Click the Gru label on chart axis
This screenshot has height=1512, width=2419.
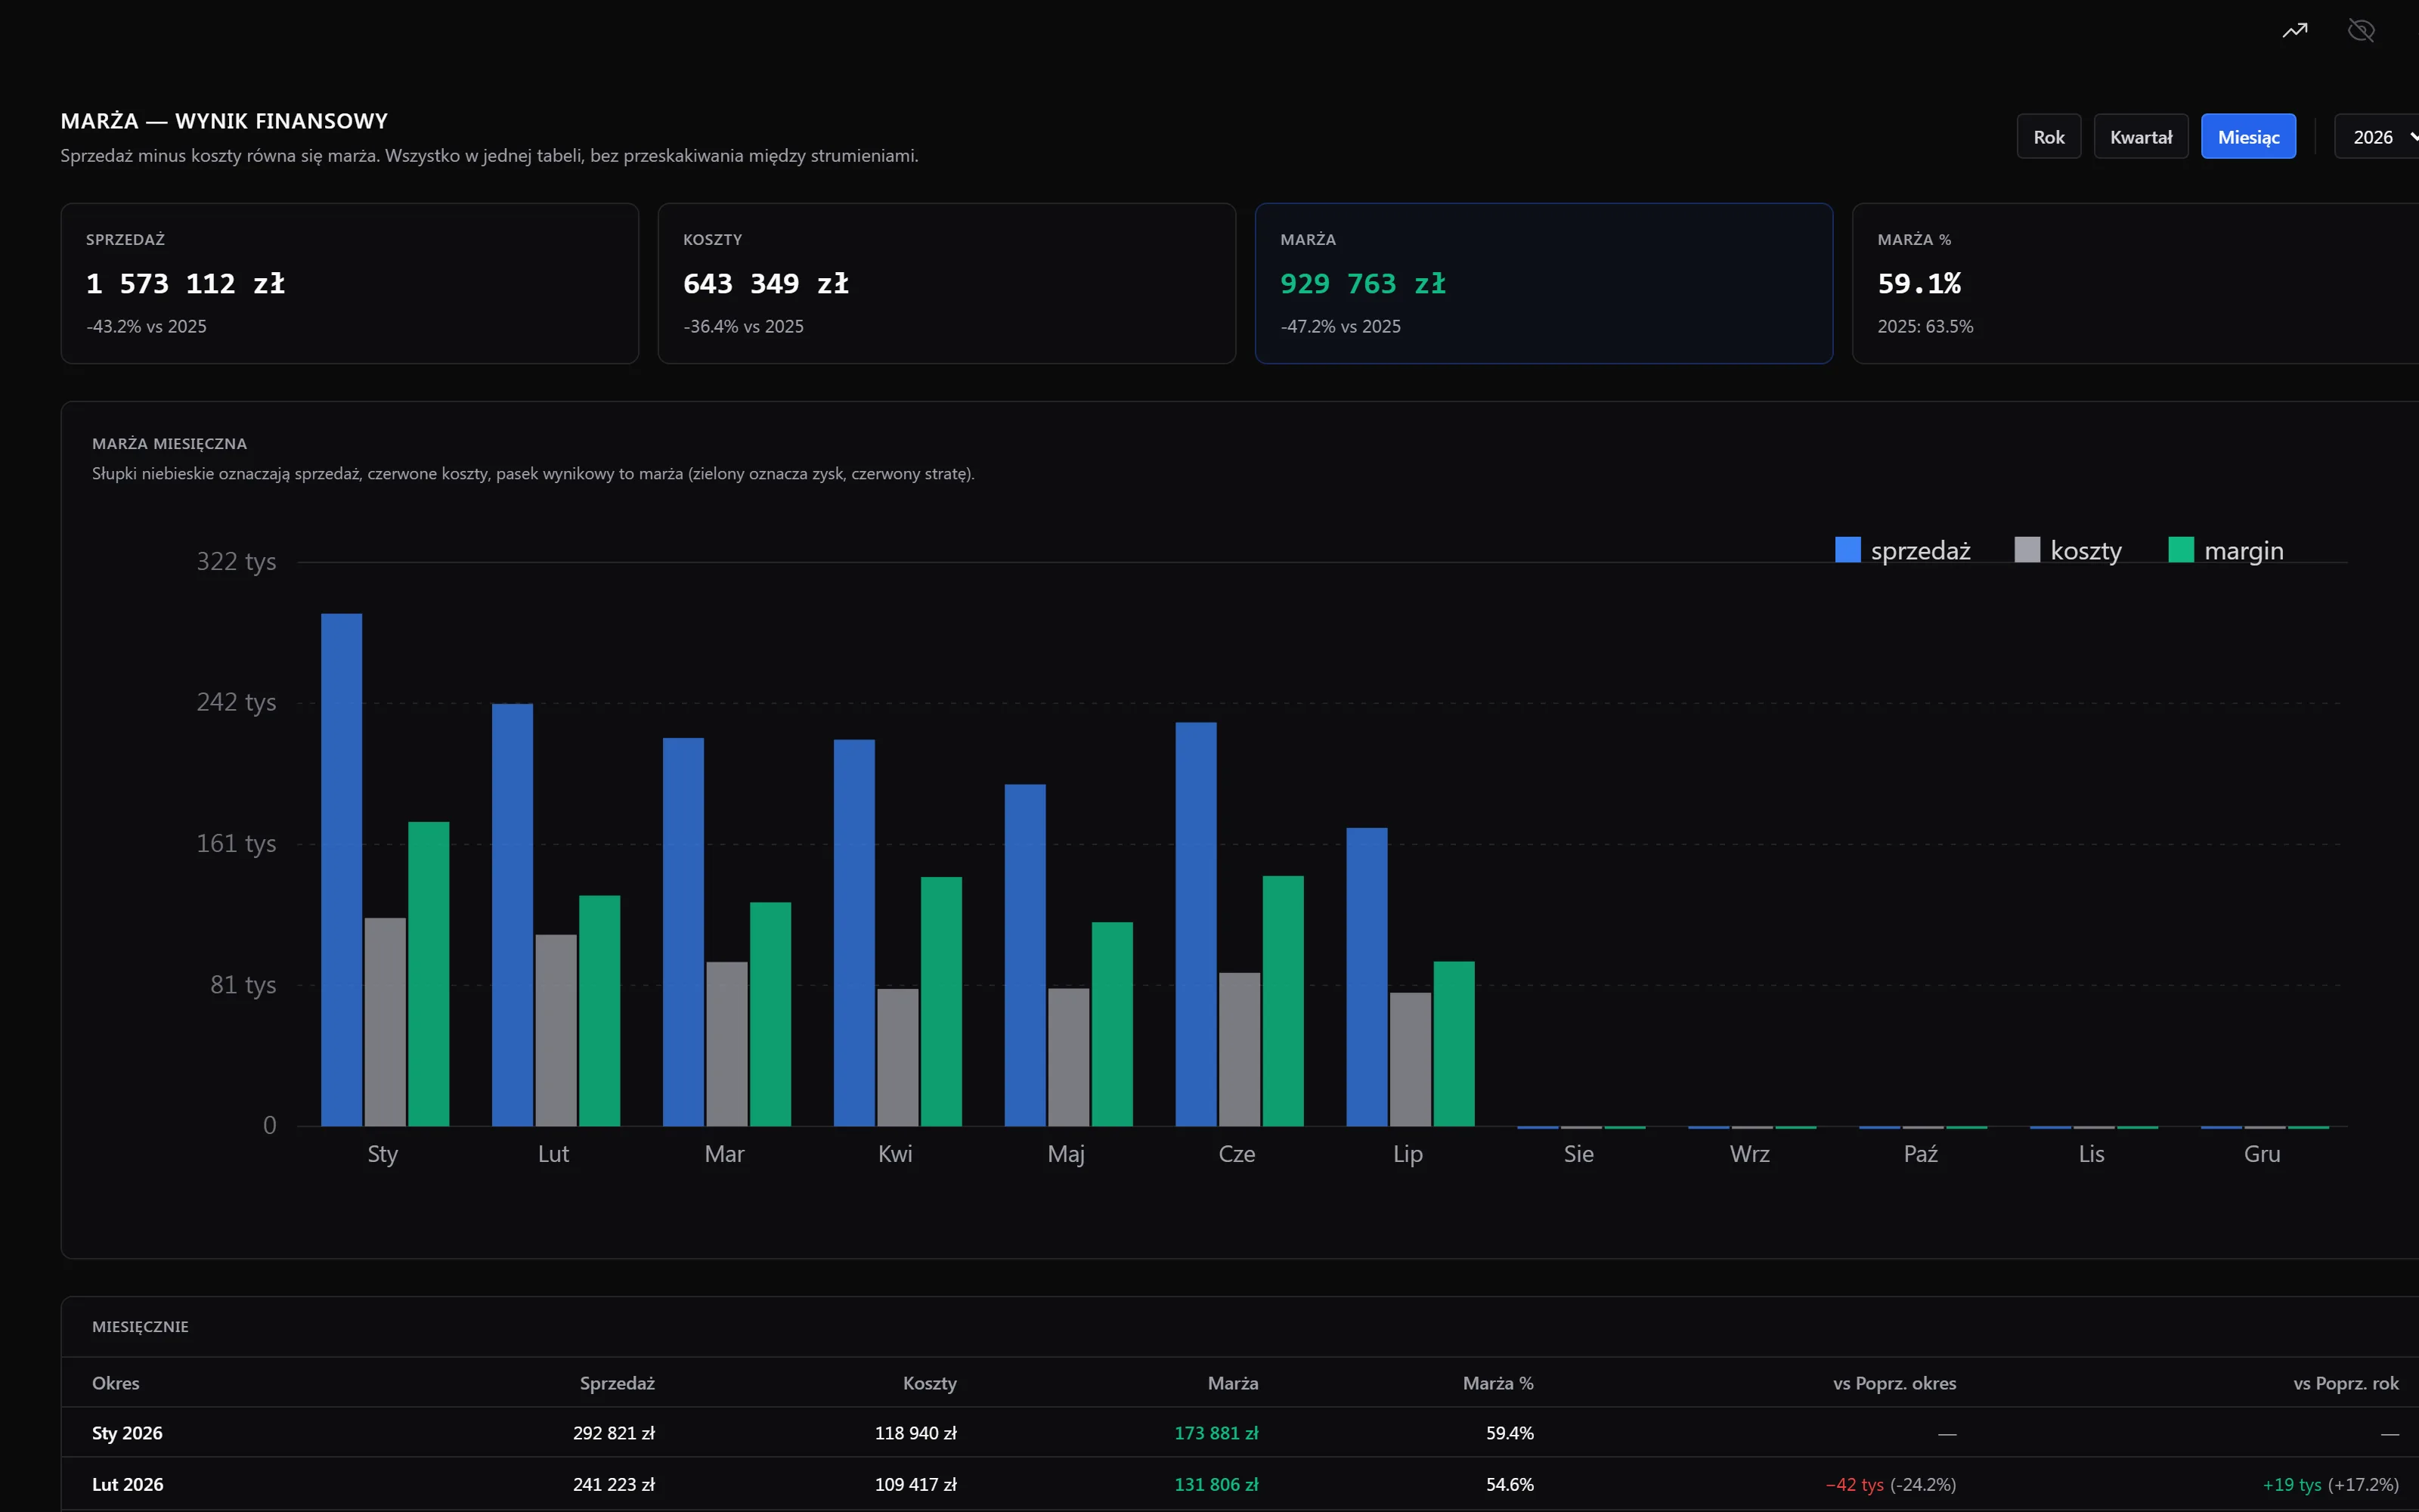pos(2262,1154)
